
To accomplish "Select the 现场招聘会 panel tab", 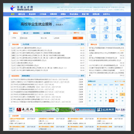I will (x=15, y=76).
